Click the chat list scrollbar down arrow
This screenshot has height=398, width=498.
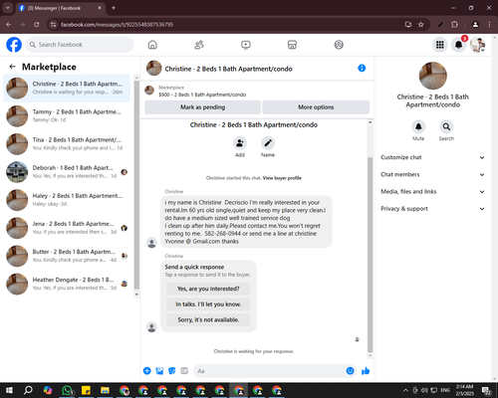click(136, 295)
